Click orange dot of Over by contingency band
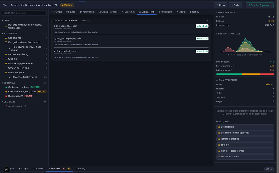Image resolution: width=279 pixels, height=173 pixels. [x=6, y=92]
